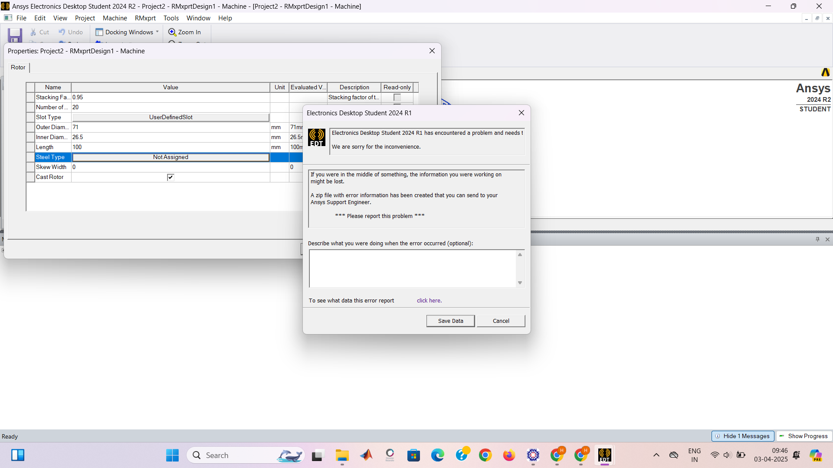Click the Save floppy disk toolbar icon

pos(15,35)
